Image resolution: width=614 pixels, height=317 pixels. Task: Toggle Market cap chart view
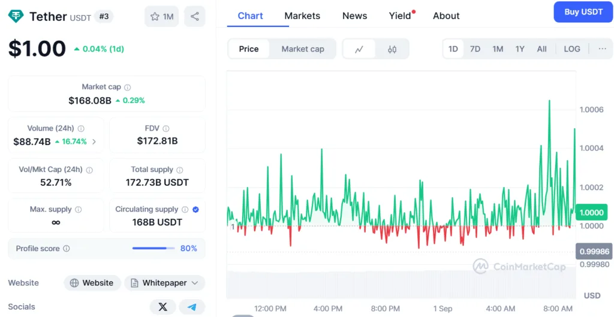[303, 49]
